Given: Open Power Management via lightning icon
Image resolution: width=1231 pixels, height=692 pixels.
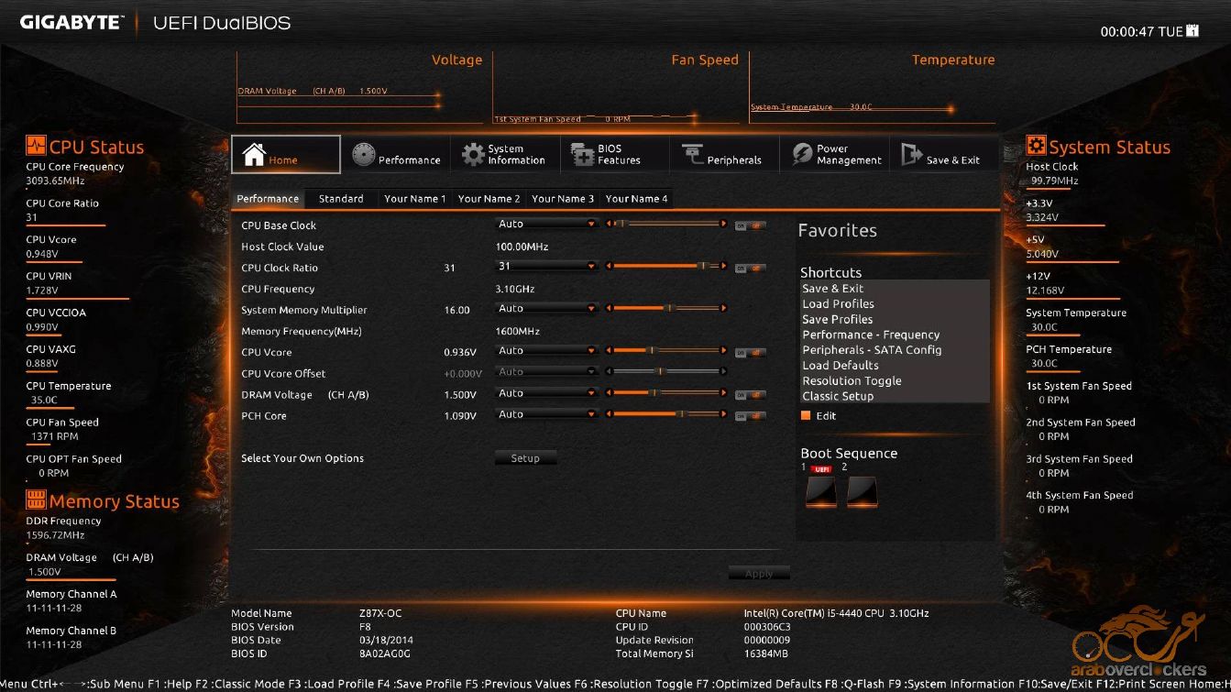Looking at the screenshot, I should pos(802,155).
